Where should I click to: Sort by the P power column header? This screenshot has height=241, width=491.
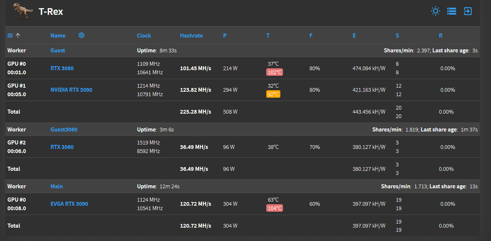tap(225, 36)
